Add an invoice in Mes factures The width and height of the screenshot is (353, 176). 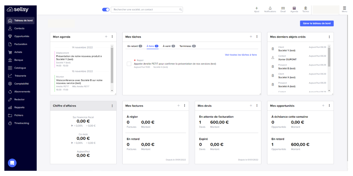179,106
